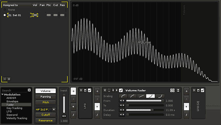
Task: Open the HP 2x2 P.. filter type dropdown arrow
Action: [x=54, y=109]
